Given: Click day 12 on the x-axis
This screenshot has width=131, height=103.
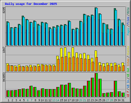Looking at the screenshot, I should click(x=50, y=100).
